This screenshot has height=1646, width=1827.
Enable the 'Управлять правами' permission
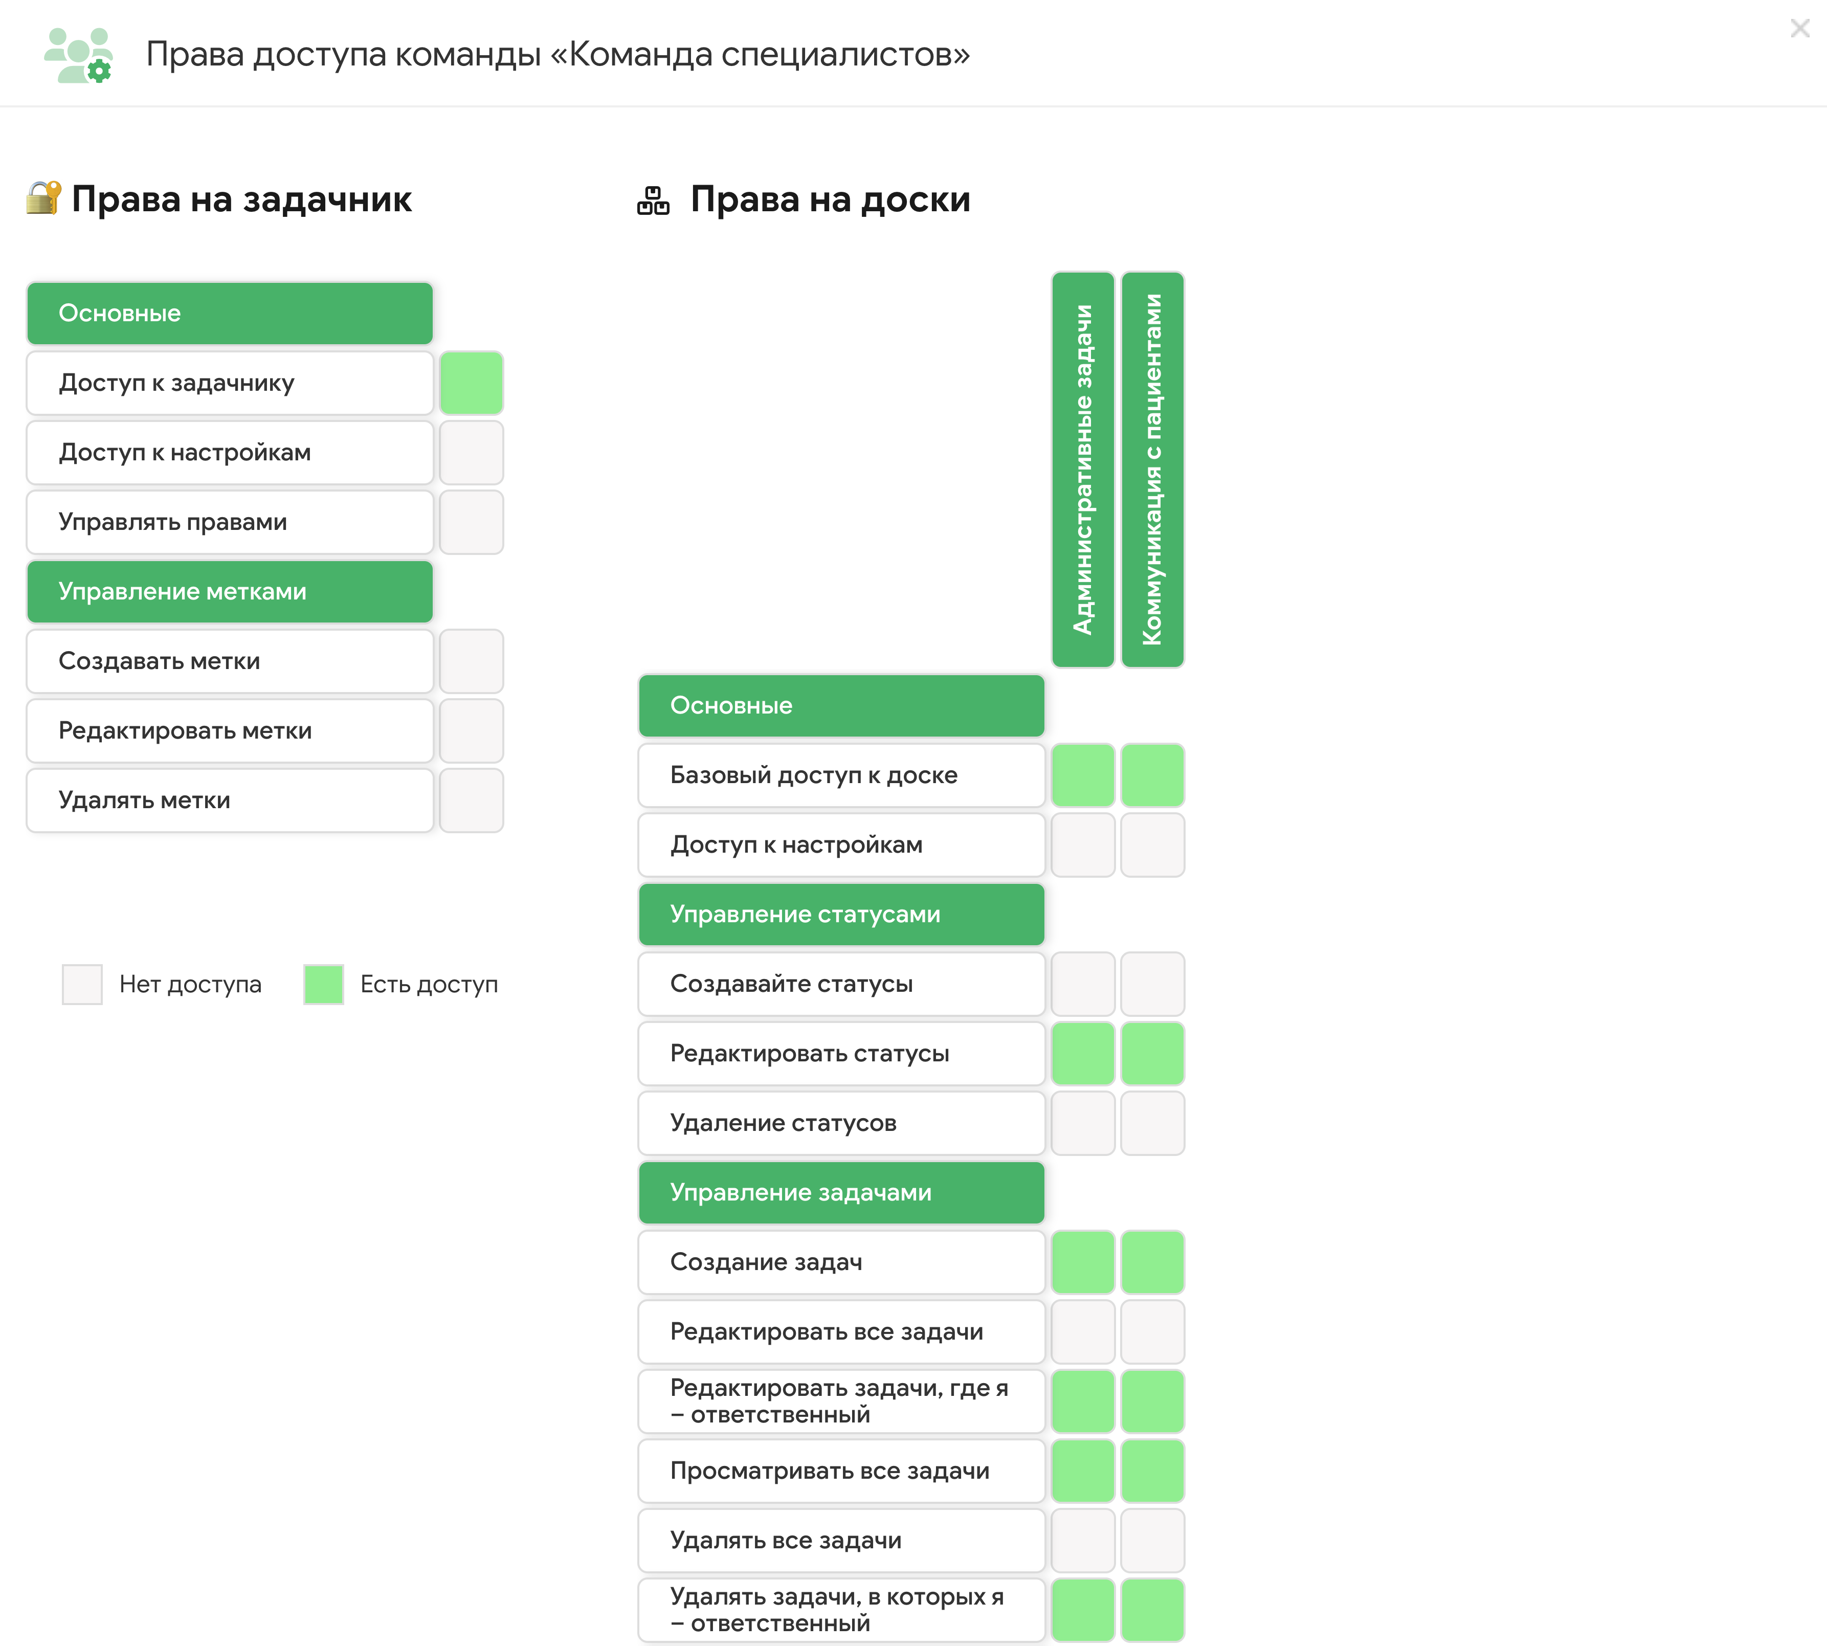[x=471, y=523]
